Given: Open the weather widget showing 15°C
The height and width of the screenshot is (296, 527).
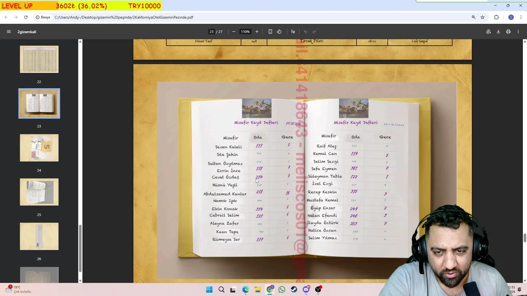Looking at the screenshot, I should point(17,289).
